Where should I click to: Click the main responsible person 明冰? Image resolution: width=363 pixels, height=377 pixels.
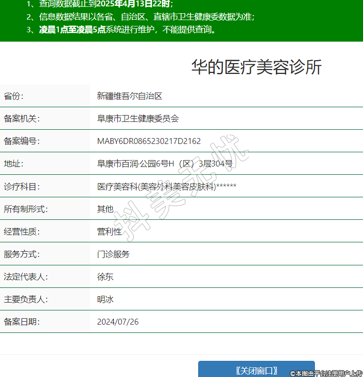coord(105,299)
